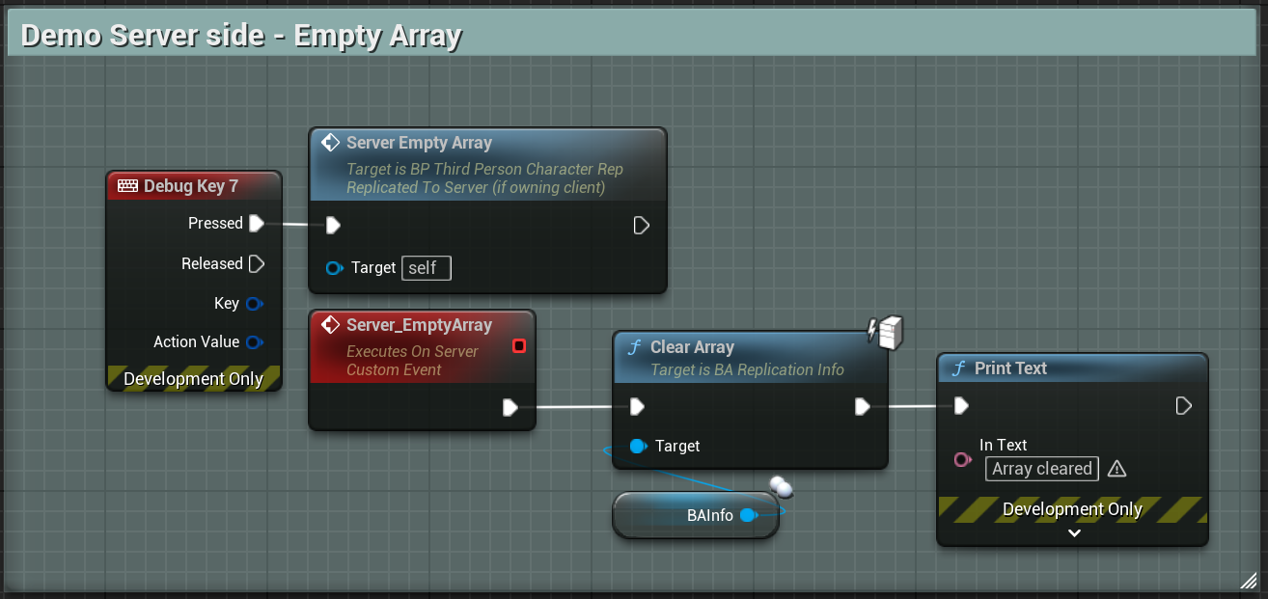Click the Released execution pin on Debug Key 7
1268x599 pixels.
(256, 263)
